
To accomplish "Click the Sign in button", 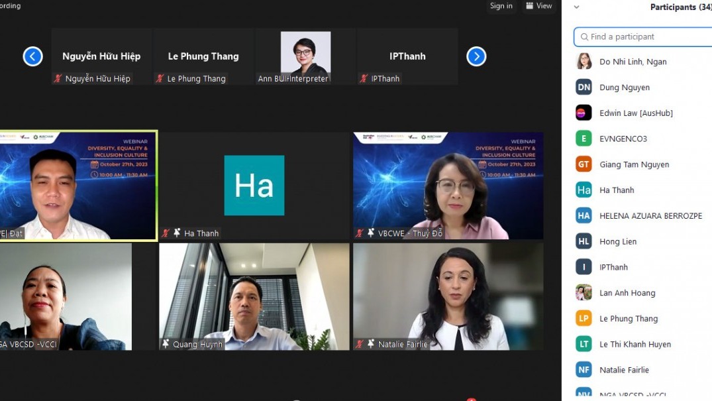I will tap(501, 6).
